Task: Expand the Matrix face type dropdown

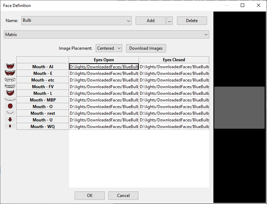Action: tap(107, 35)
